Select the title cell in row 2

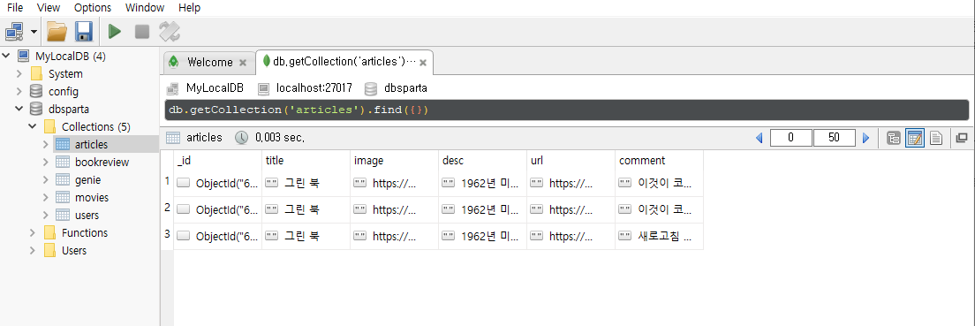click(306, 209)
